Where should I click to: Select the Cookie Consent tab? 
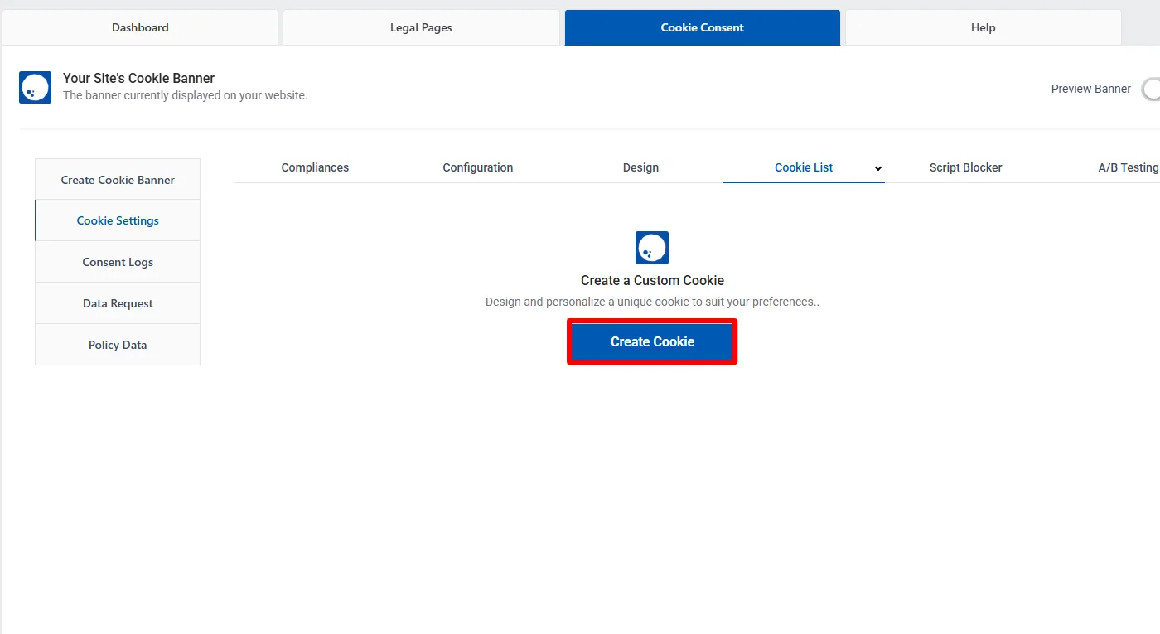(702, 27)
